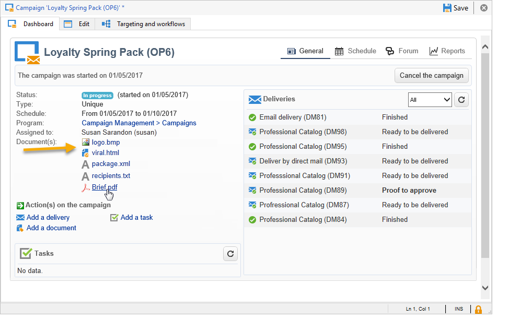The width and height of the screenshot is (509, 331).
Task: Click the Add a document icon
Action: click(x=20, y=228)
